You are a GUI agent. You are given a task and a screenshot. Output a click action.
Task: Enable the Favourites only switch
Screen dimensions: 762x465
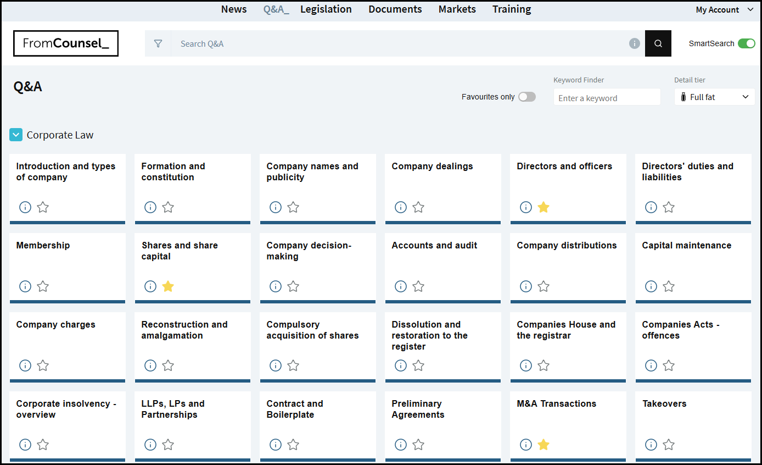[x=526, y=97]
